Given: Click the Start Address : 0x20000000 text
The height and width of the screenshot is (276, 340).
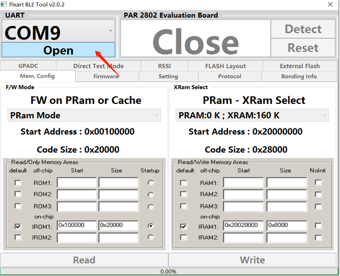Looking at the screenshot, I should pos(246,131).
